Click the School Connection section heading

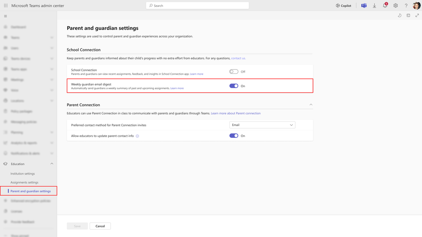pos(84,50)
